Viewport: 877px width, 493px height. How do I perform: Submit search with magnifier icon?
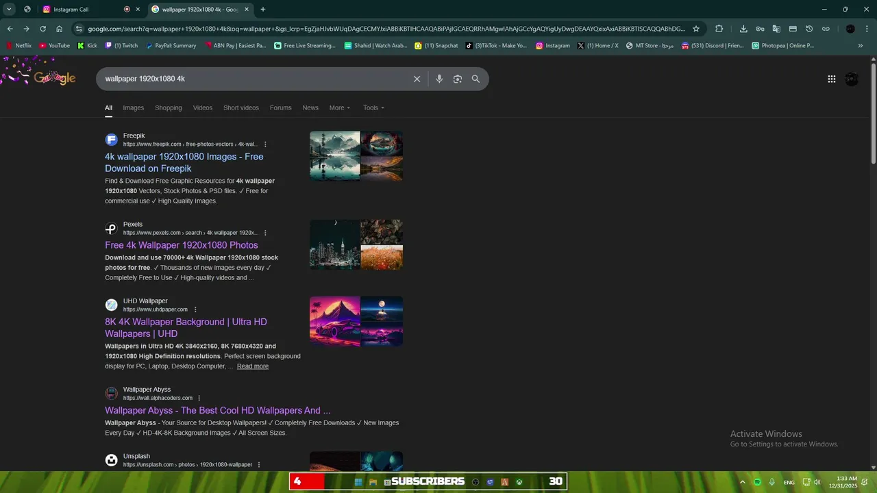475,79
